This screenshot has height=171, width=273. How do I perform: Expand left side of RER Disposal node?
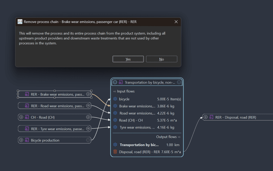pos(206,117)
